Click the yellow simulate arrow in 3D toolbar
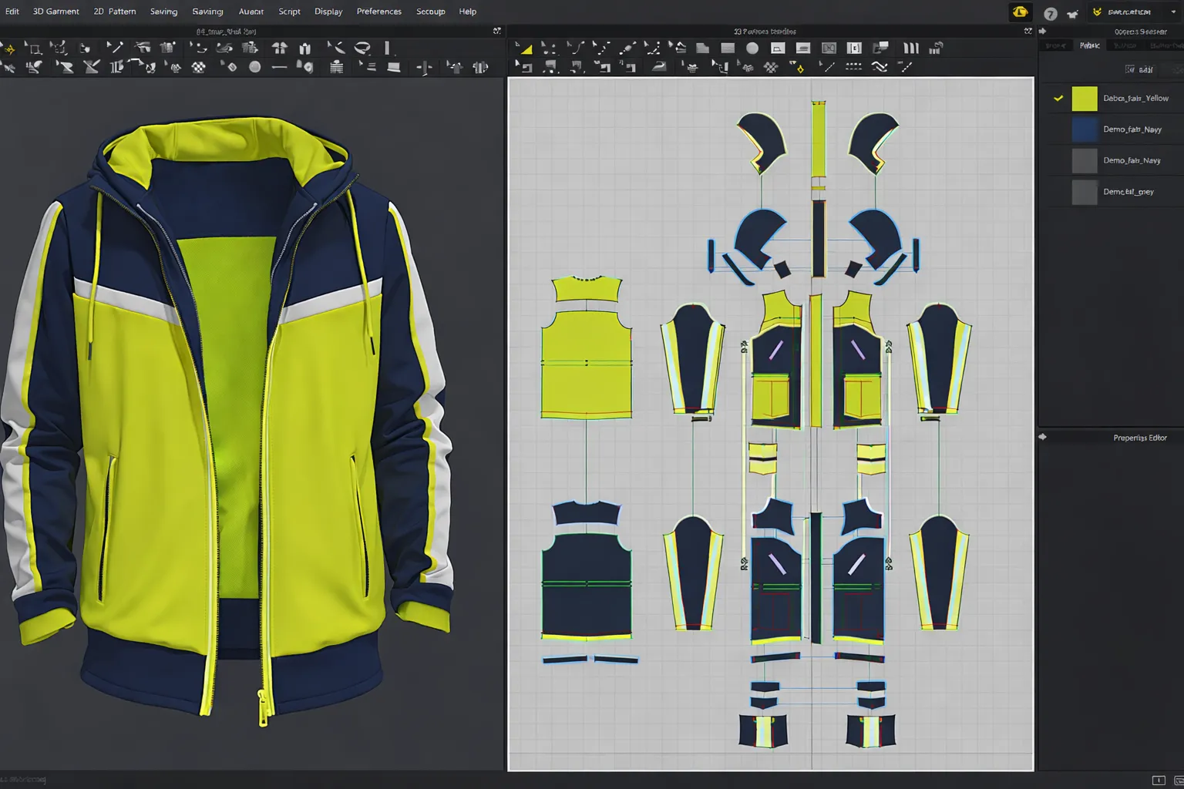 point(9,49)
